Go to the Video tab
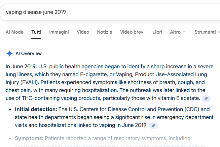The height and width of the screenshot is (147, 220). [x=83, y=32]
